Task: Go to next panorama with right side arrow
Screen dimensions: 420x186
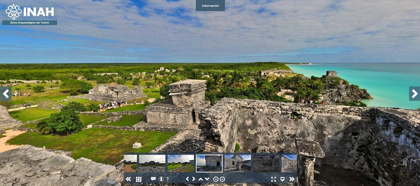Action: 414,94
